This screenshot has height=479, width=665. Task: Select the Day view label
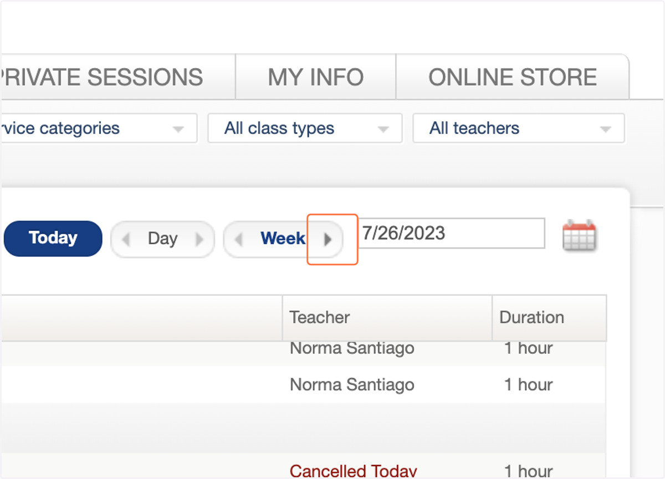tap(162, 239)
